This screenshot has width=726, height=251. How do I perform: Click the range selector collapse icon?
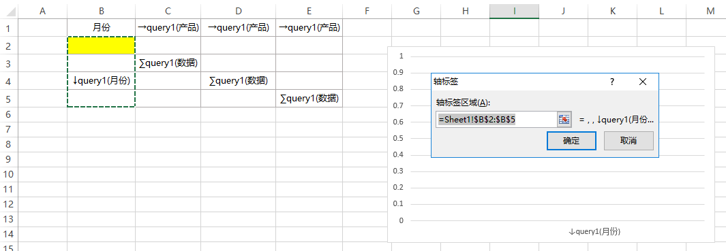click(564, 119)
